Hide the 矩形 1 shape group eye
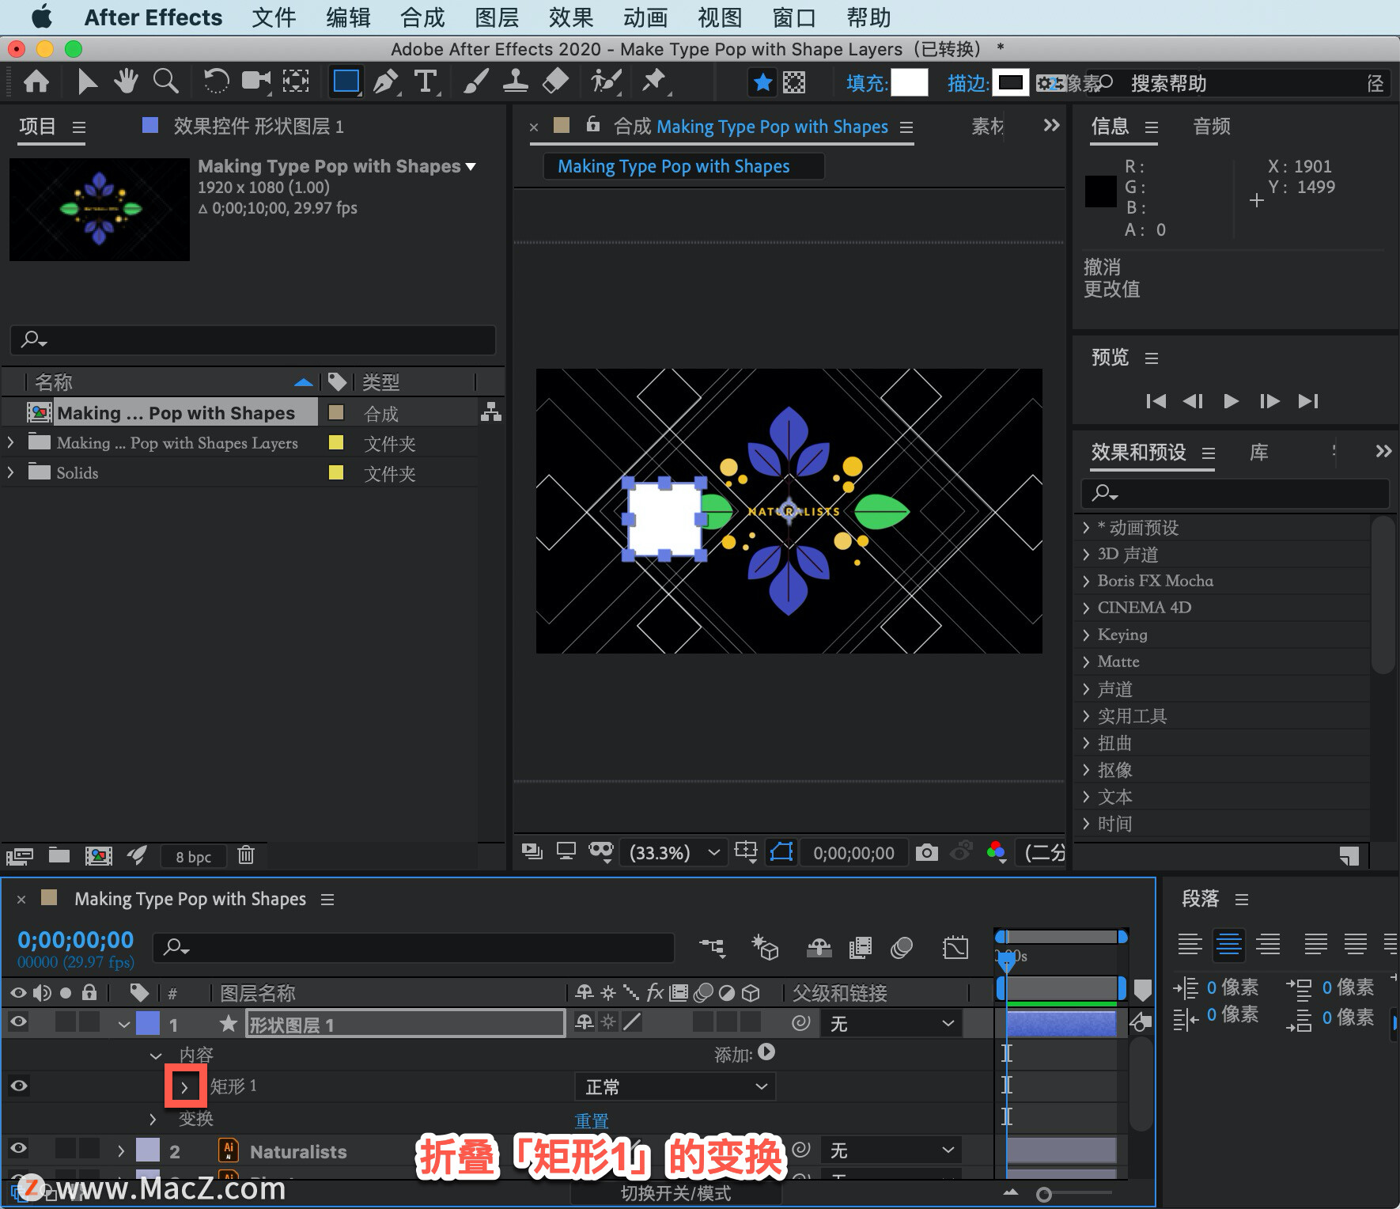The width and height of the screenshot is (1400, 1209). point(18,1086)
